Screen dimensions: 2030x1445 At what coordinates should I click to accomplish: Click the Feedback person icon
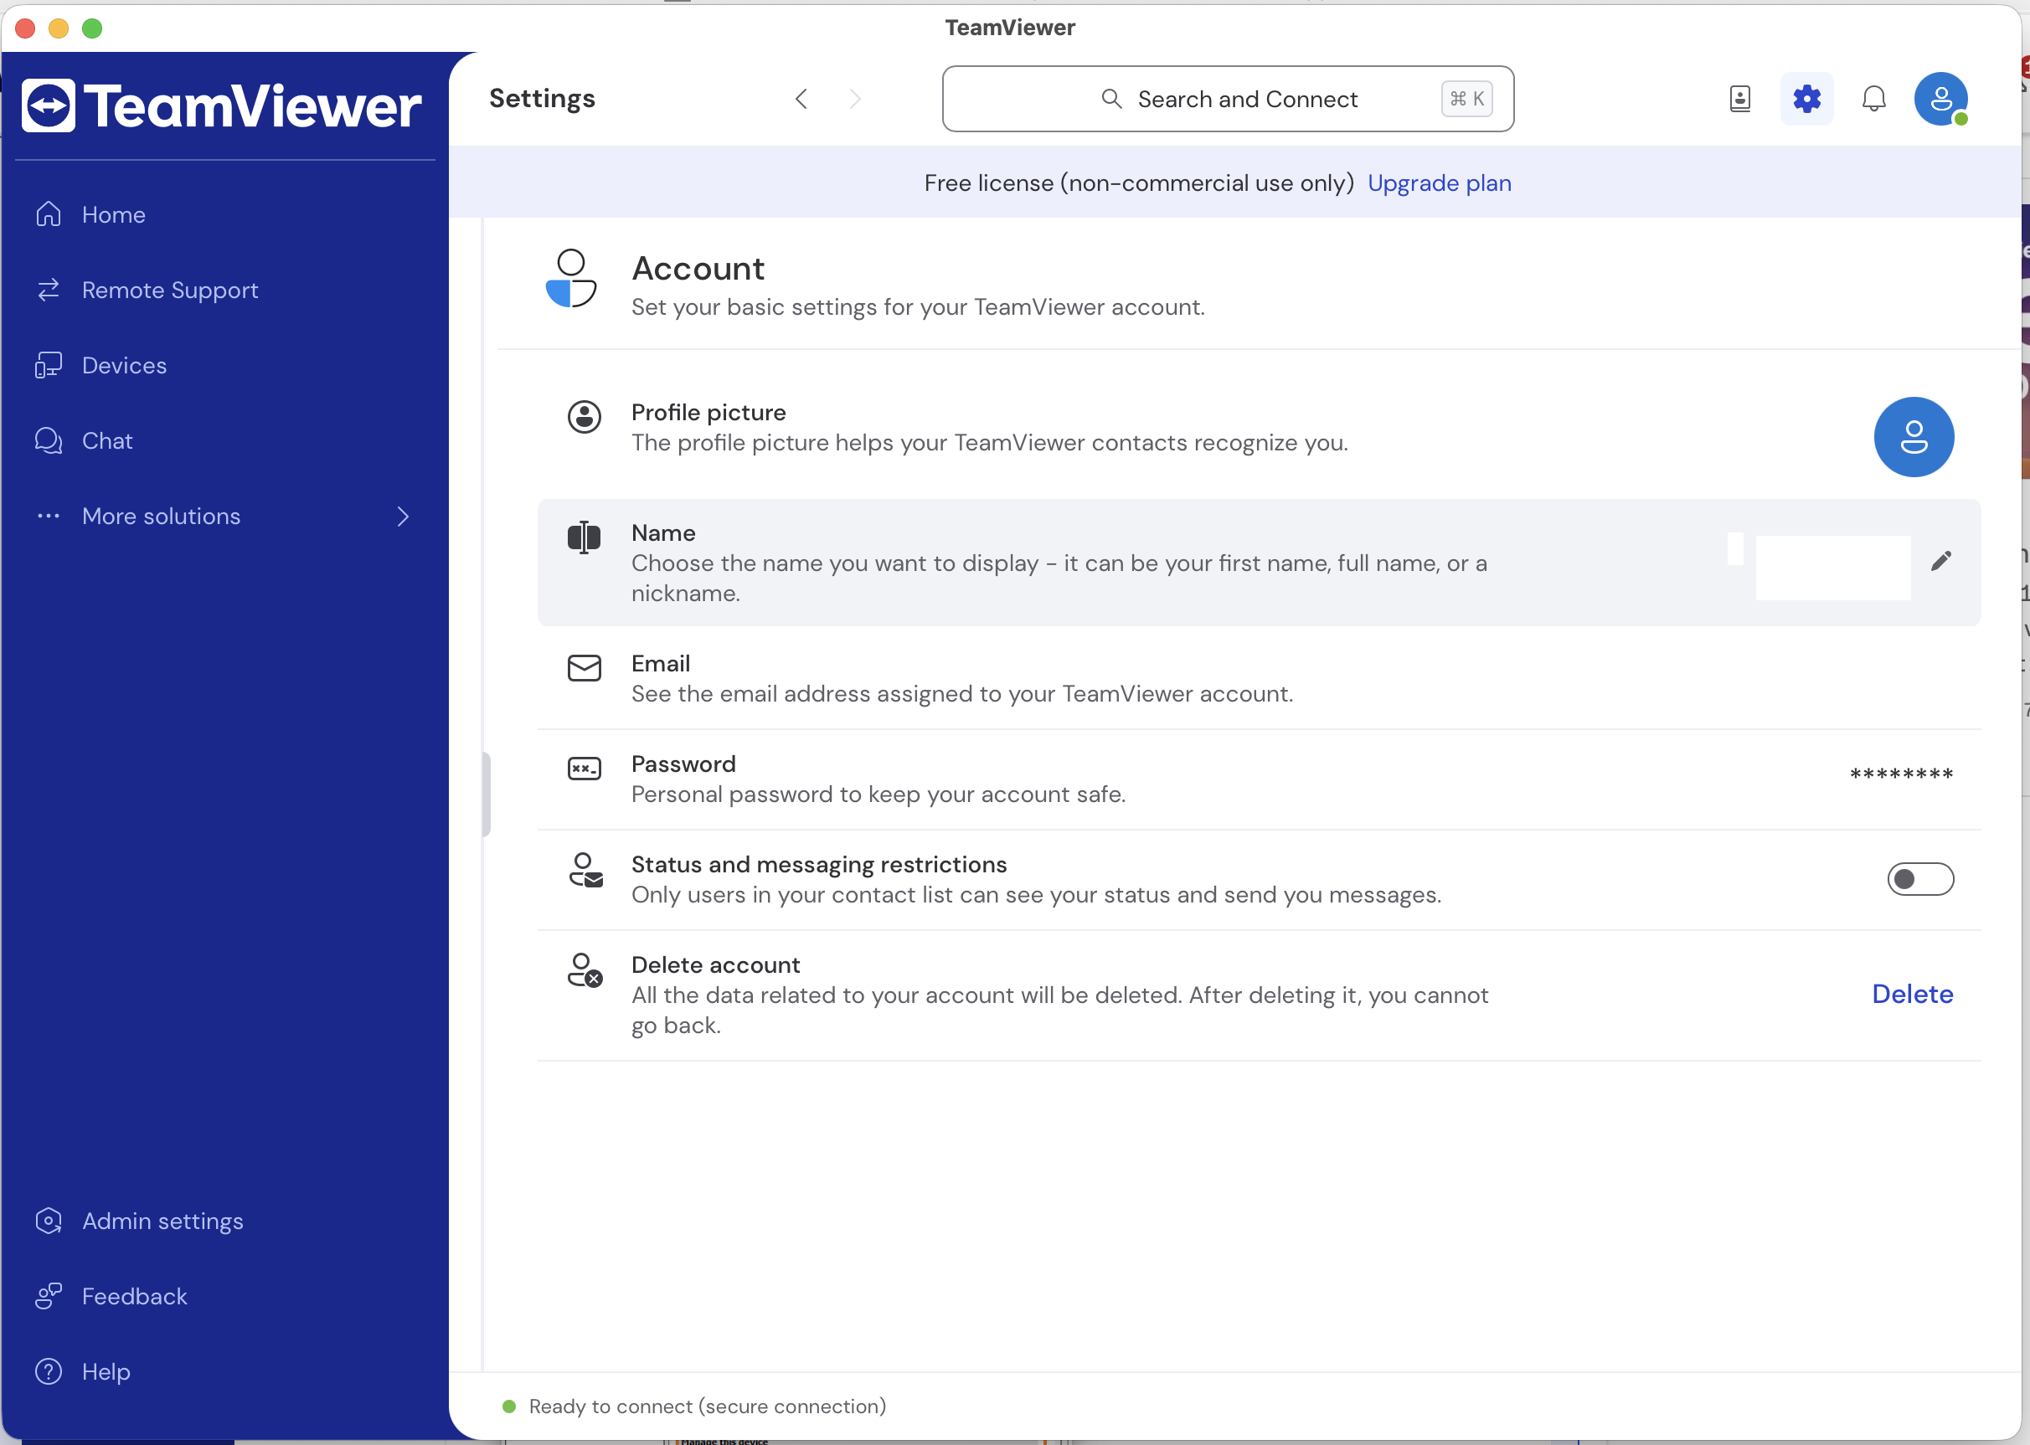48,1297
